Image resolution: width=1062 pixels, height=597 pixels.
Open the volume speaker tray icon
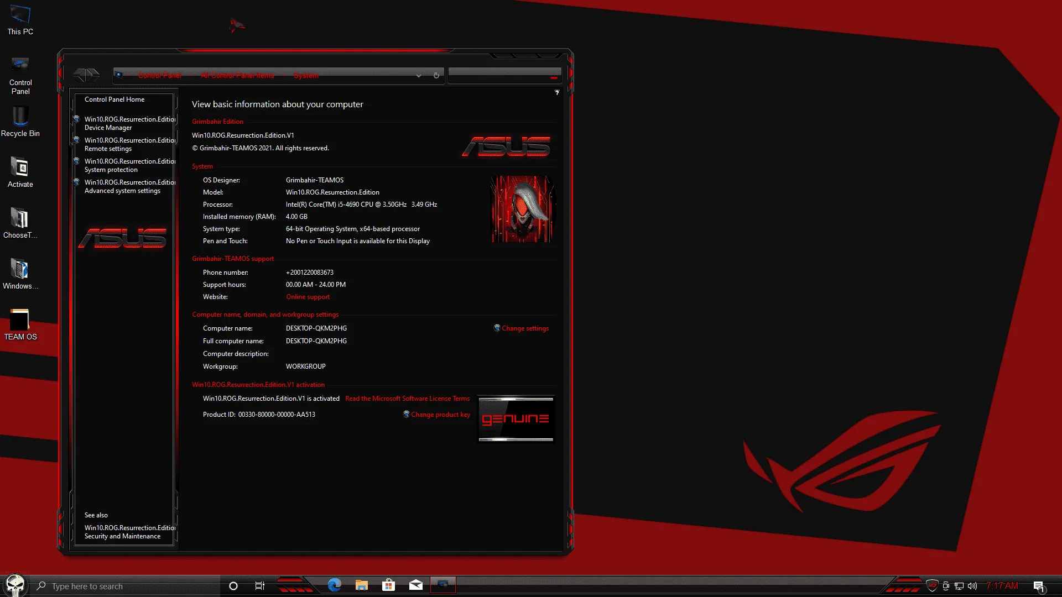point(972,586)
